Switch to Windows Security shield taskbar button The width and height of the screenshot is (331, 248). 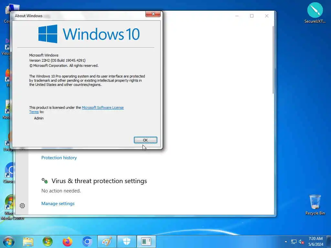(x=127, y=242)
